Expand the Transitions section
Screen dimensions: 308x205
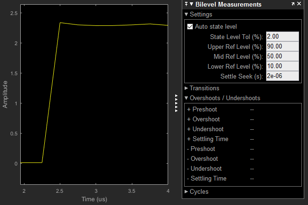186,88
